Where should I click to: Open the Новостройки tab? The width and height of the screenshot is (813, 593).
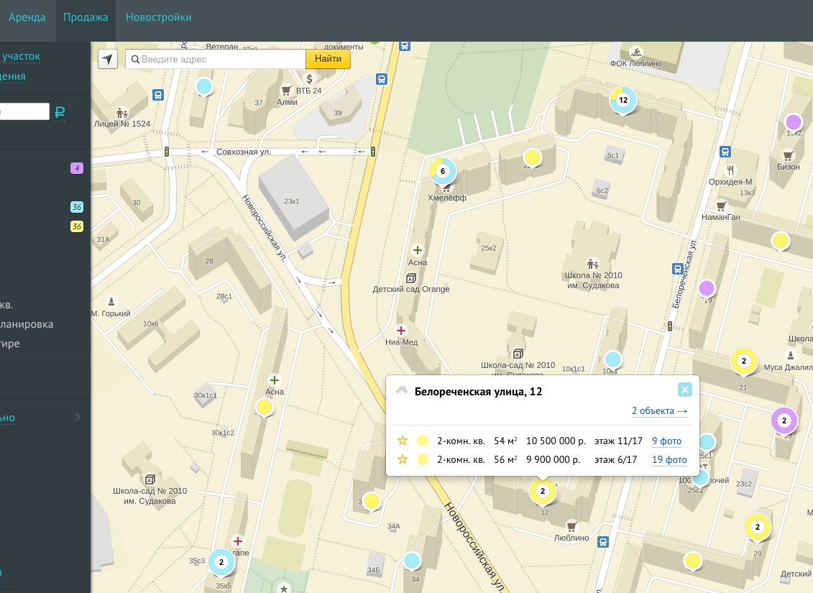point(158,17)
